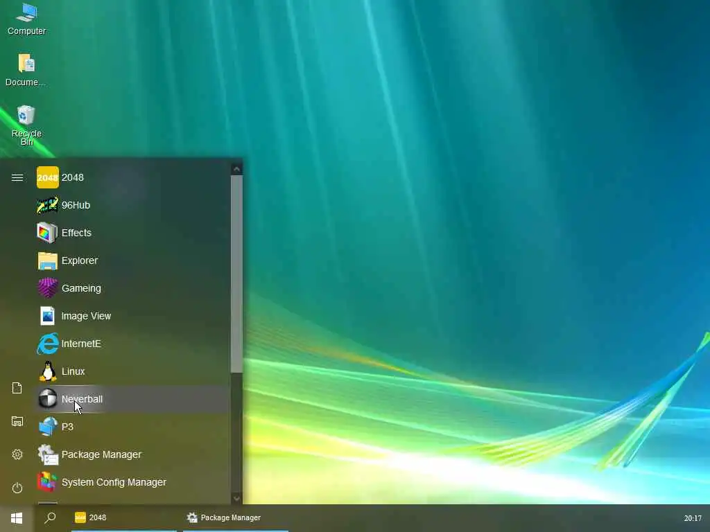Image resolution: width=710 pixels, height=532 pixels.
Task: Click the 20:17 taskbar clock
Action: [693, 518]
